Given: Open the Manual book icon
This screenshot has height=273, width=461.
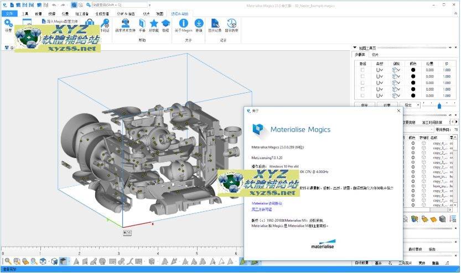Looking at the screenshot, I should tap(142, 23).
